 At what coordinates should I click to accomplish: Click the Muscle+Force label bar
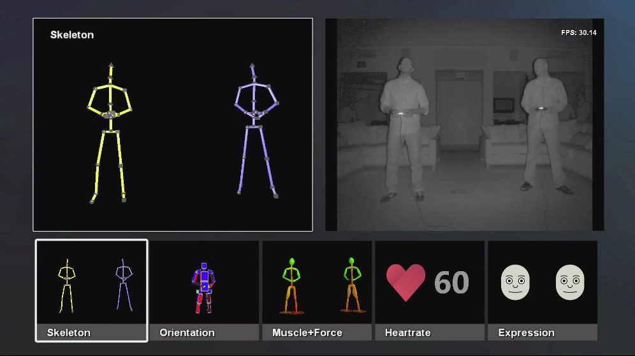[x=317, y=332]
